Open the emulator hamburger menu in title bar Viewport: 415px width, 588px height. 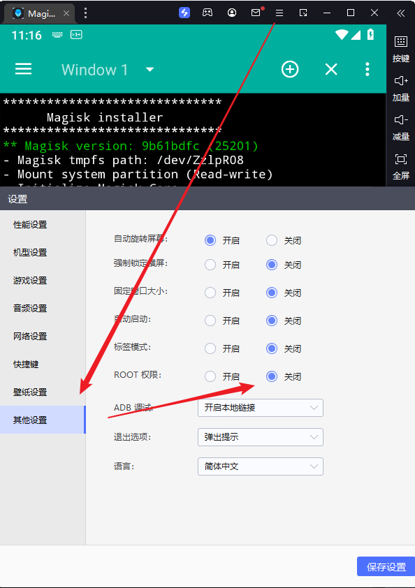[x=279, y=13]
